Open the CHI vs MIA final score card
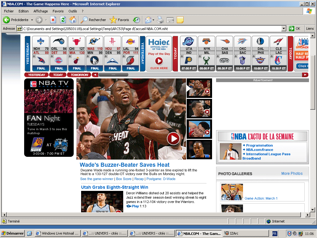This screenshot has width=317, height=238. coord(77,54)
